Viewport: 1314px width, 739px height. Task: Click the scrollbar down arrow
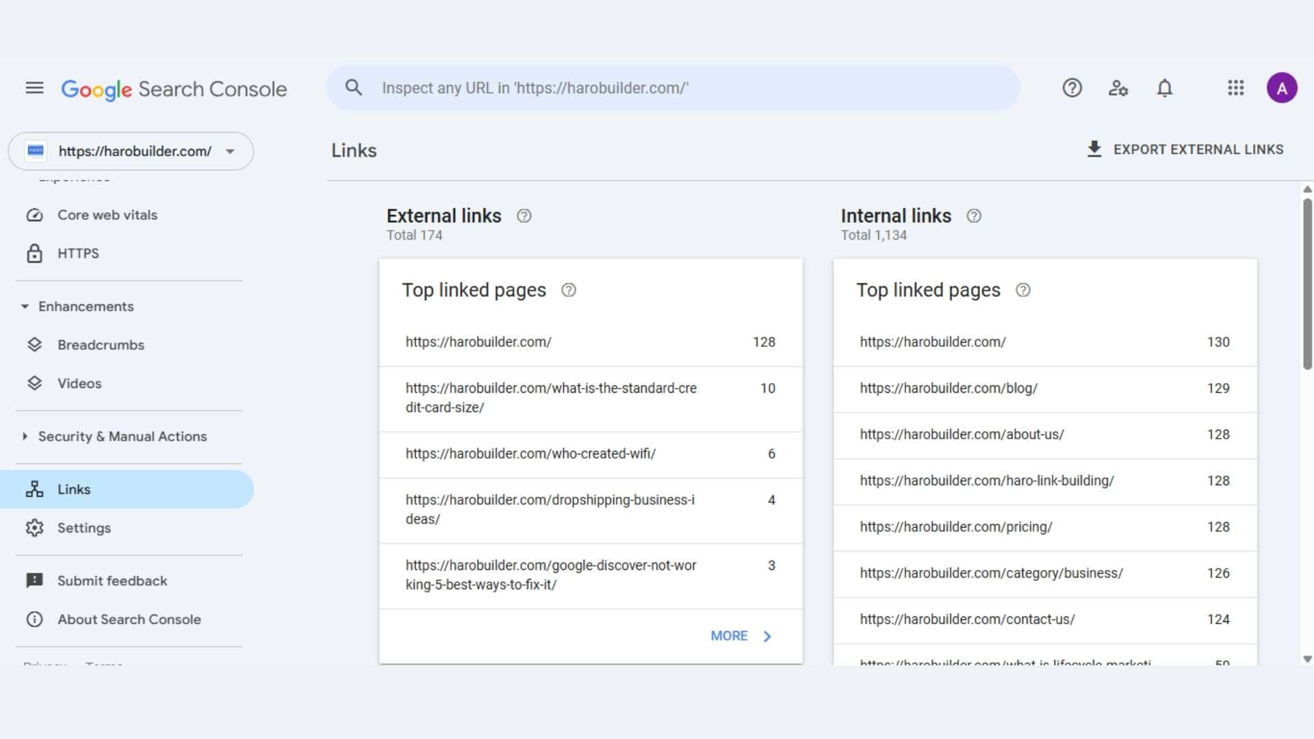[x=1307, y=660]
